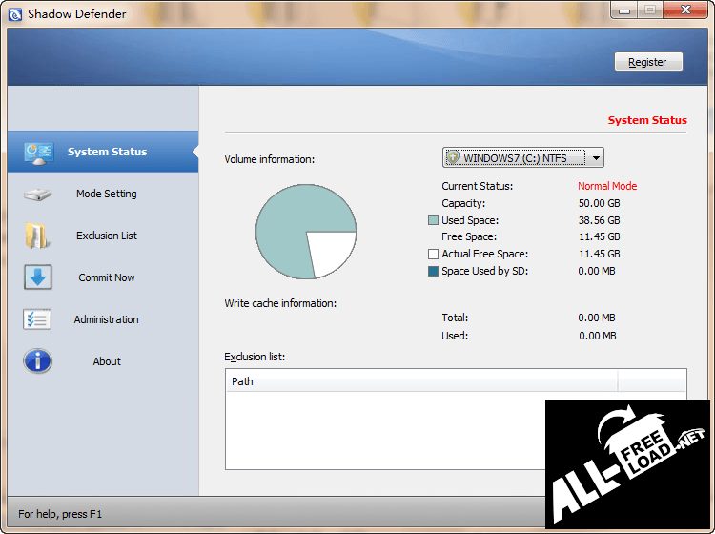Open the Commit Now page
The width and height of the screenshot is (715, 534).
106,278
